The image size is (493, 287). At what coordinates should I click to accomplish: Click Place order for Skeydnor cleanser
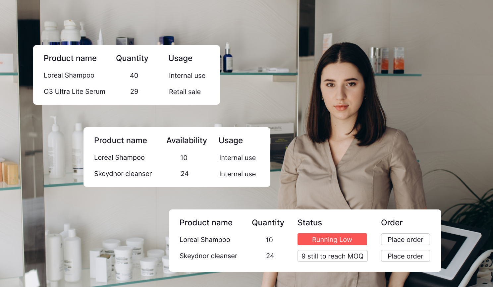[405, 256]
